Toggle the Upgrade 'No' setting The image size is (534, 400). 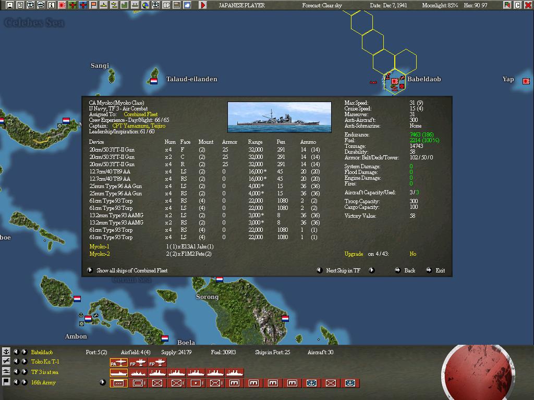click(413, 254)
